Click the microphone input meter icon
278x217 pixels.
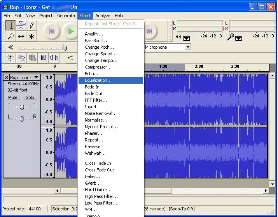pyautogui.click(x=230, y=37)
